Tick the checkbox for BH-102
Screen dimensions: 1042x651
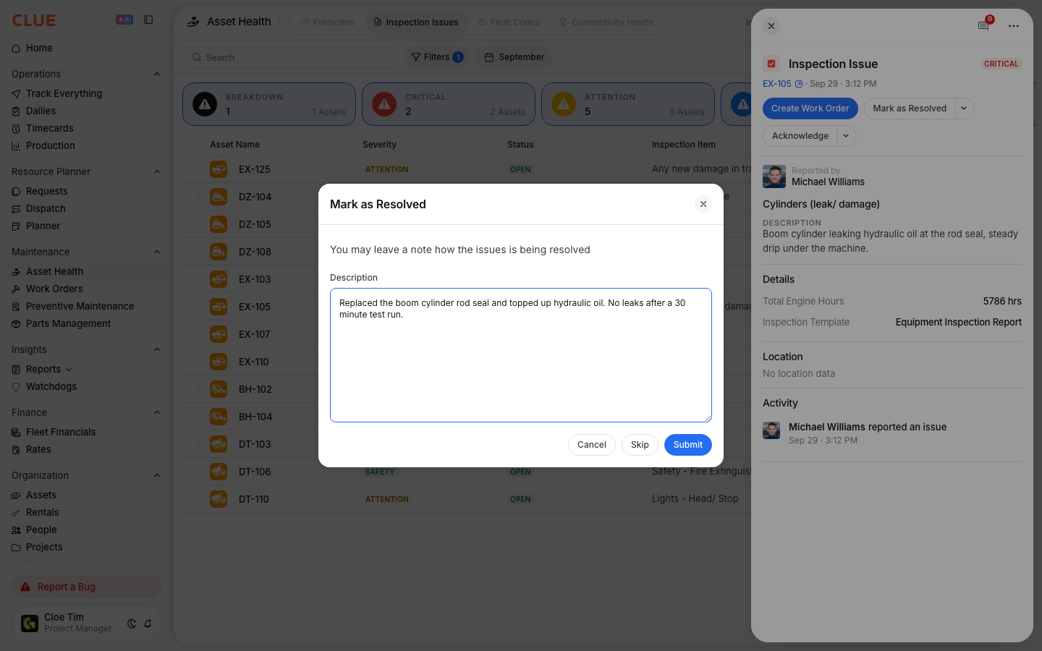tap(194, 389)
